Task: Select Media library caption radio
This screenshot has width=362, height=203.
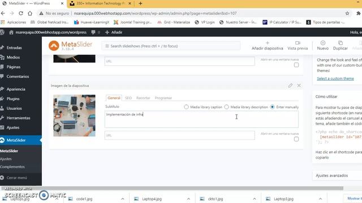Action: (x=186, y=107)
